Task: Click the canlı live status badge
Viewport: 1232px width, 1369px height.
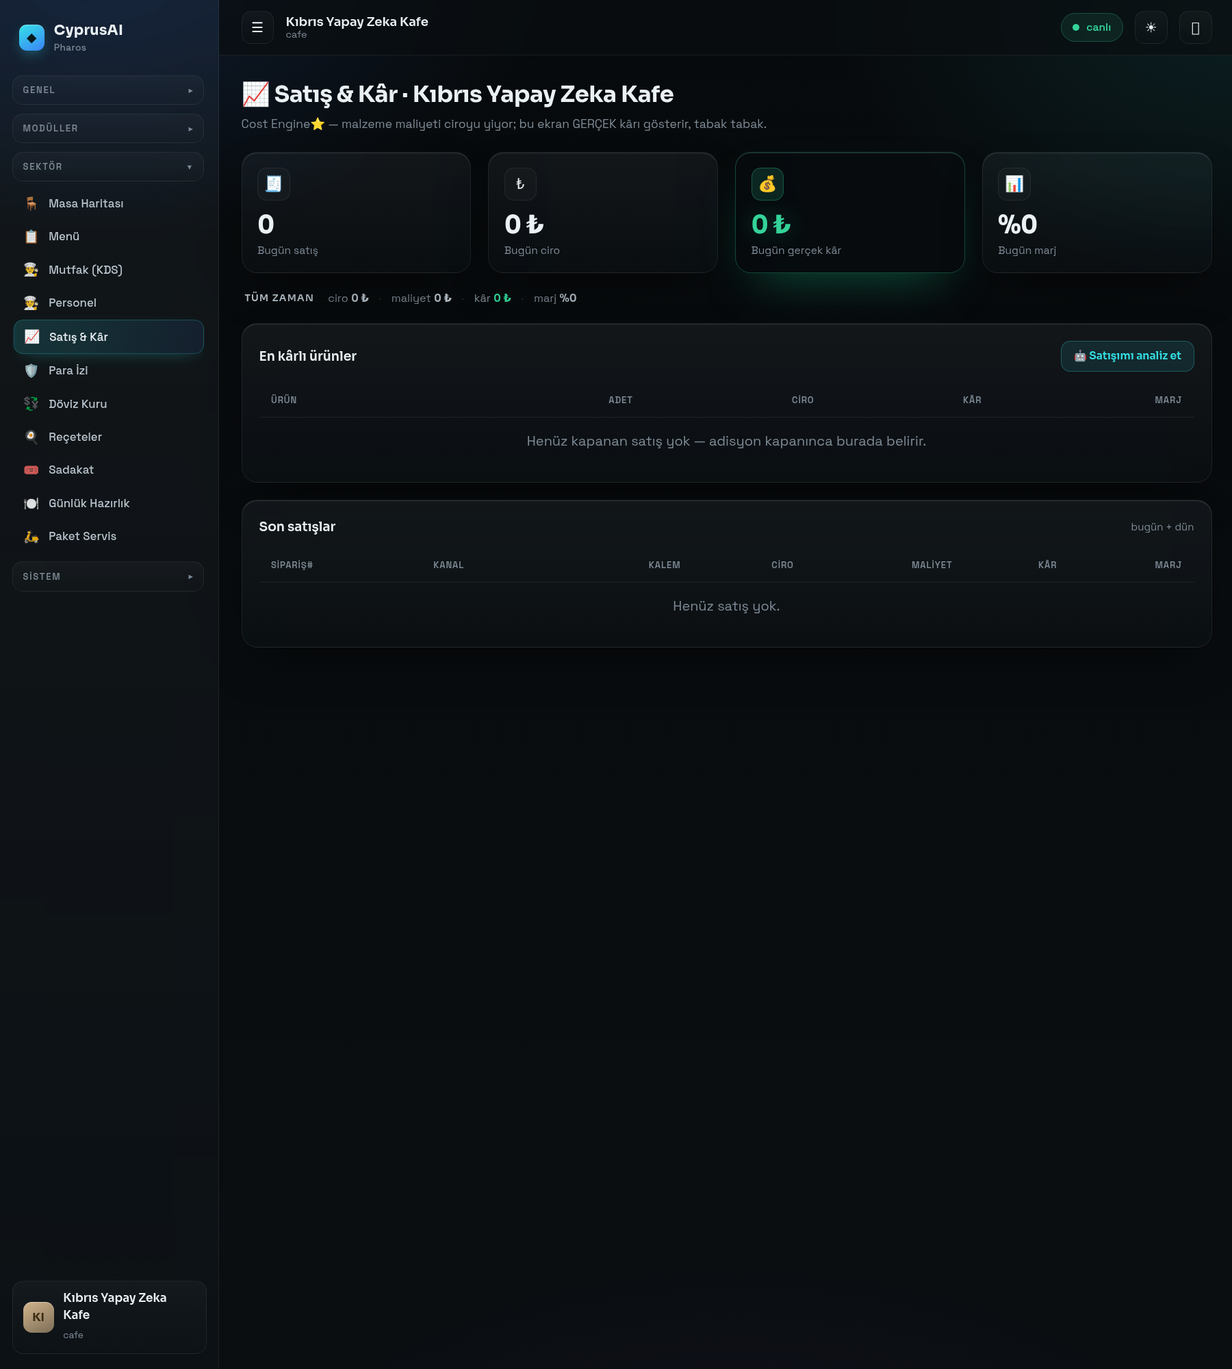Action: click(x=1092, y=27)
